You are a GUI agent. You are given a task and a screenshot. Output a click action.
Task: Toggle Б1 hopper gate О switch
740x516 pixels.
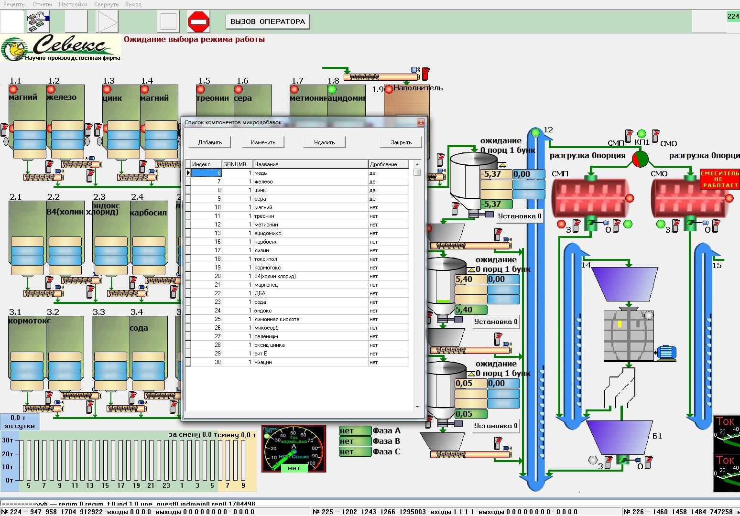(649, 462)
